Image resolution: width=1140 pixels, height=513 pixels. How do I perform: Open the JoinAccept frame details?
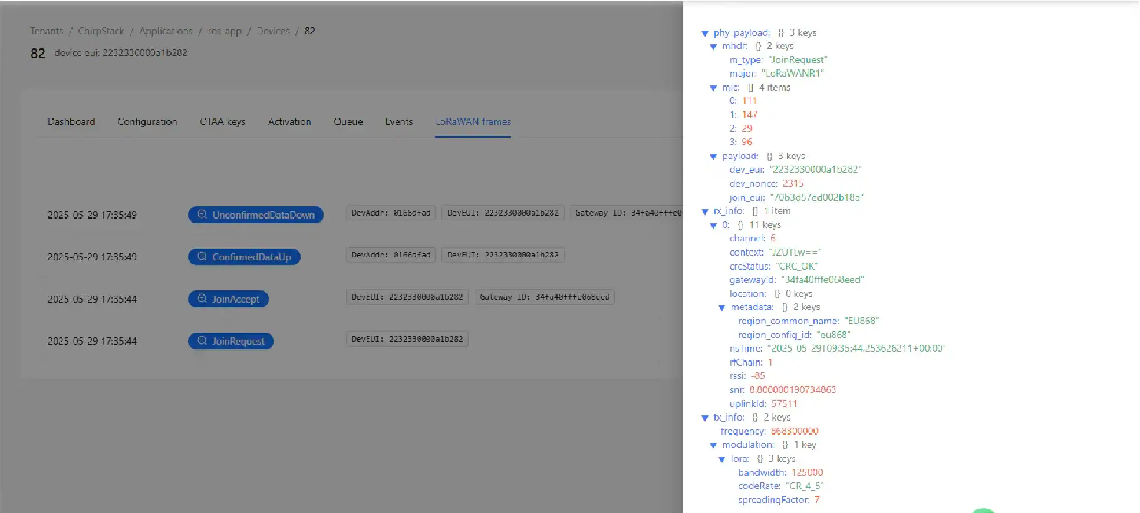tap(228, 299)
